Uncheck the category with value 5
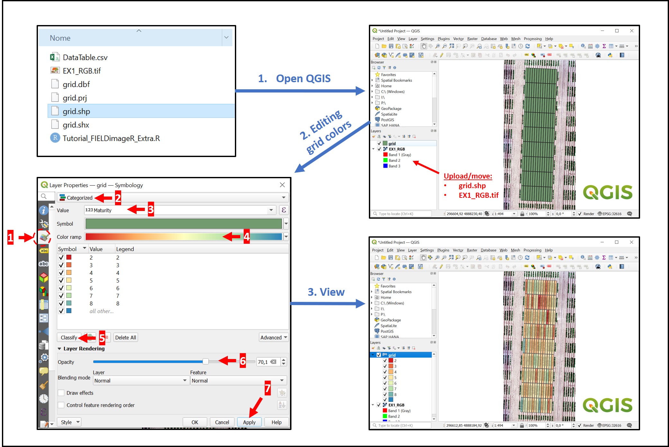669x447 pixels. pyautogui.click(x=61, y=280)
